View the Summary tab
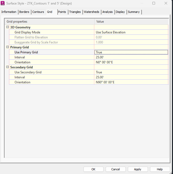173x174 pixels. click(134, 12)
